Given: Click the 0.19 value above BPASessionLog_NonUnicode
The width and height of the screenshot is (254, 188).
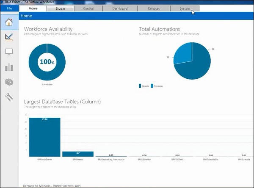Looking at the screenshot, I should click(111, 155).
